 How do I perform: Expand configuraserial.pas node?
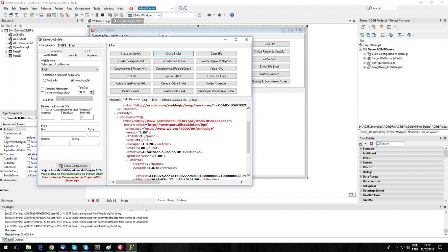point(365,63)
